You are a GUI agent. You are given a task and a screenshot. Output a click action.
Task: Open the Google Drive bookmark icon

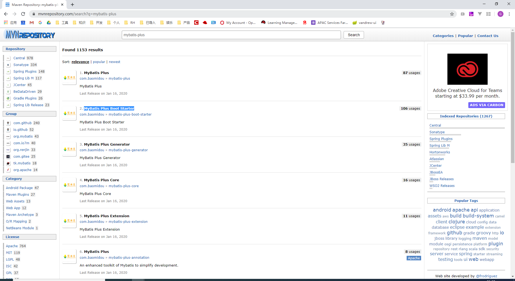point(49,23)
